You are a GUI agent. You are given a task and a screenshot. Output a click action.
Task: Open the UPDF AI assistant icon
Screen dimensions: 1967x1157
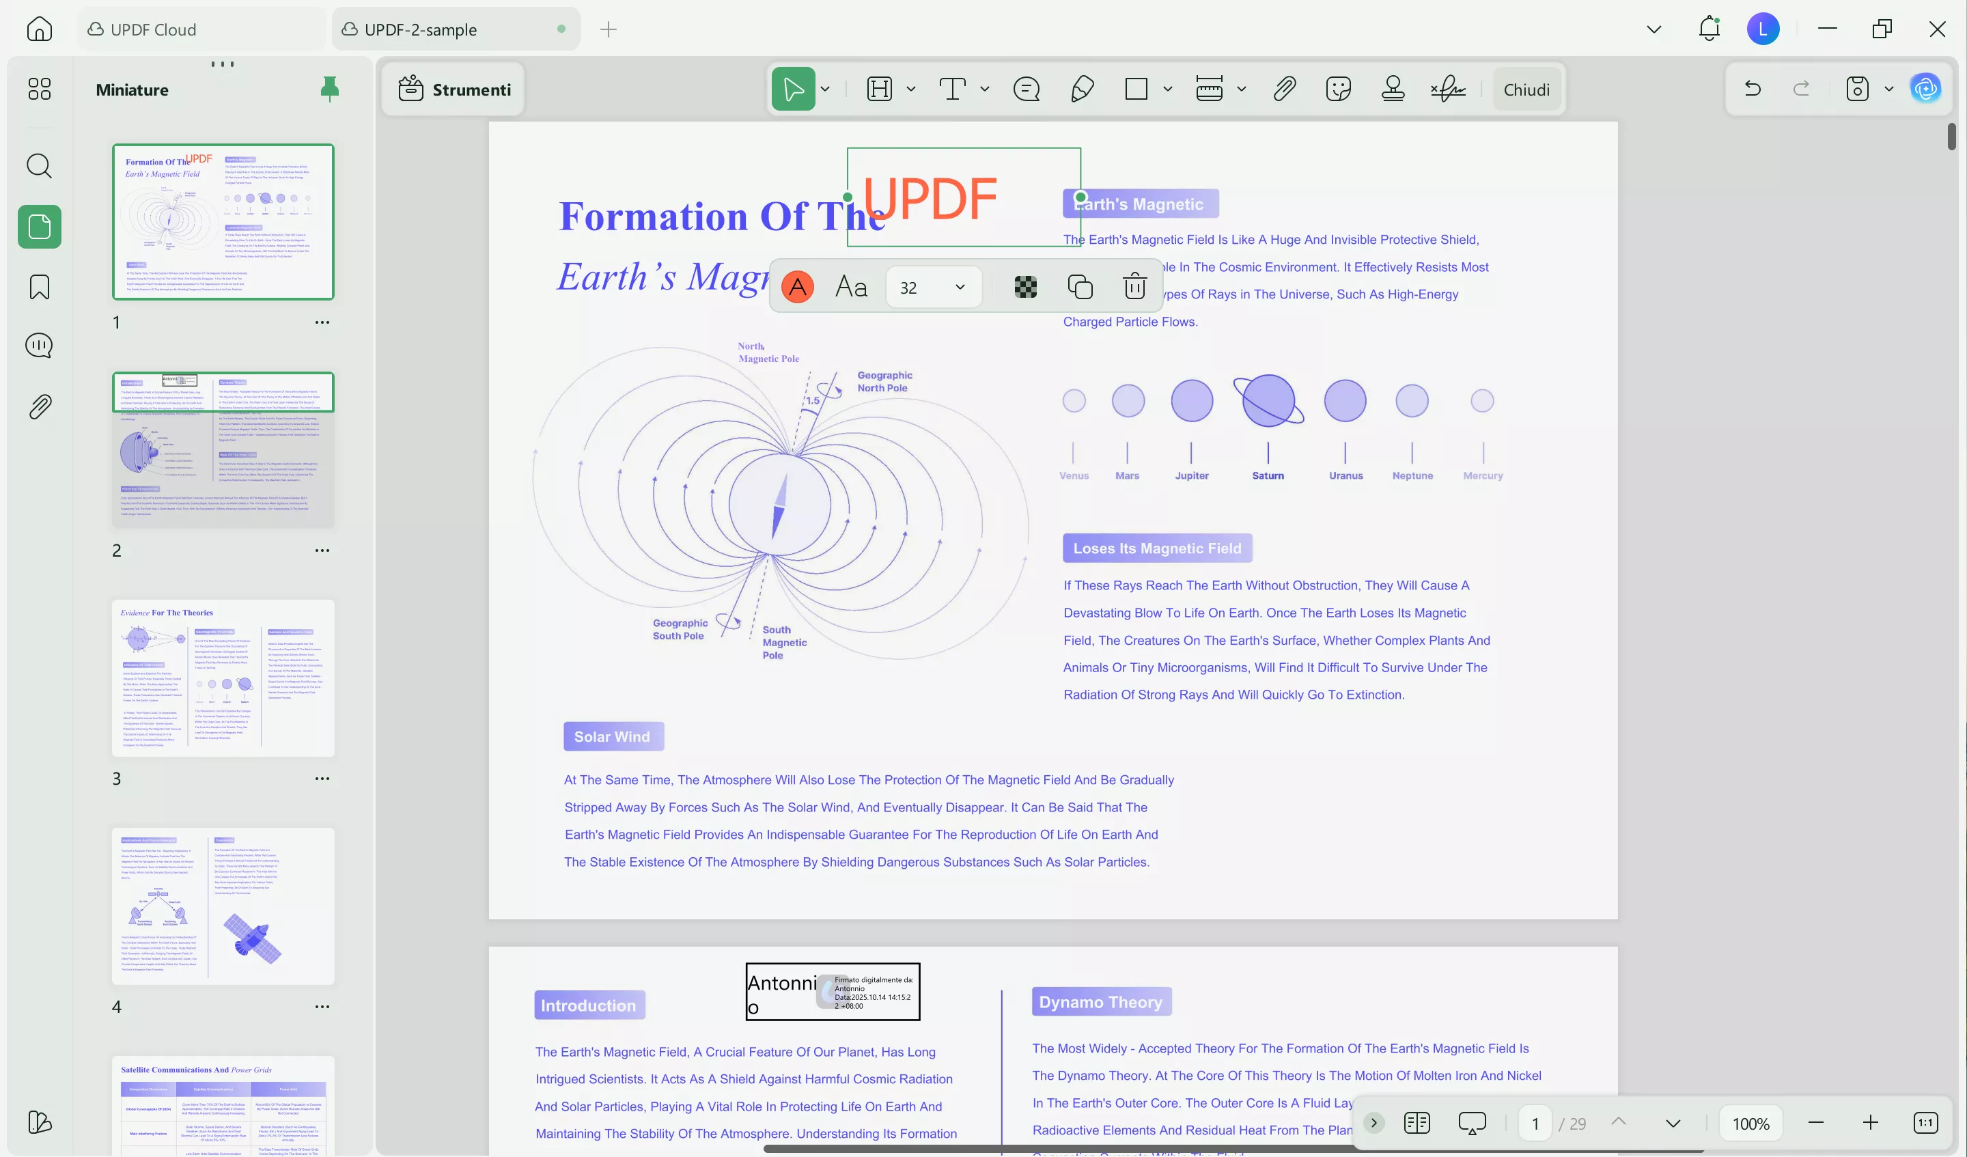pos(1925,89)
